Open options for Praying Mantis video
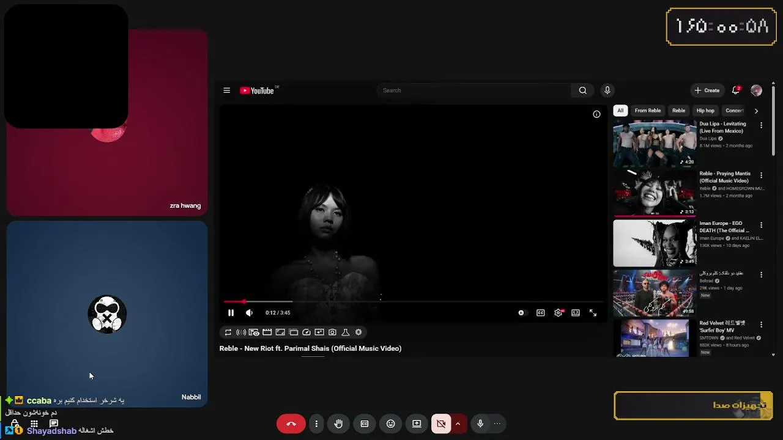 coord(761,175)
